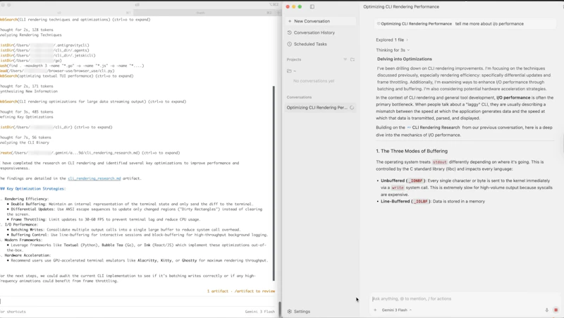Open Conversation History
The image size is (564, 318).
click(320, 32)
